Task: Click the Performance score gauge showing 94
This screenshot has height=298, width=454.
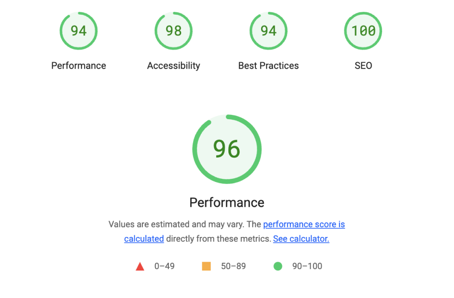Action: 79,31
